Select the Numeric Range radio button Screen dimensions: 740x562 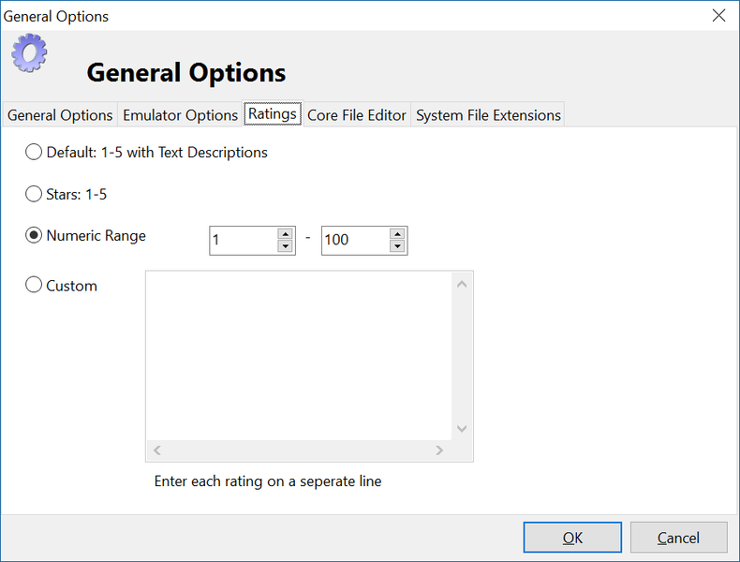point(34,236)
